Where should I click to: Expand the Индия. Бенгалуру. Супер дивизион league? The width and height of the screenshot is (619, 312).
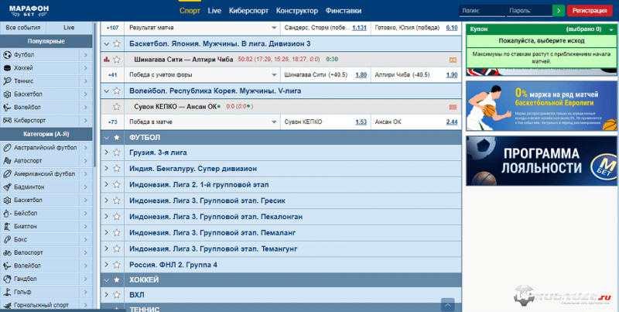107,169
